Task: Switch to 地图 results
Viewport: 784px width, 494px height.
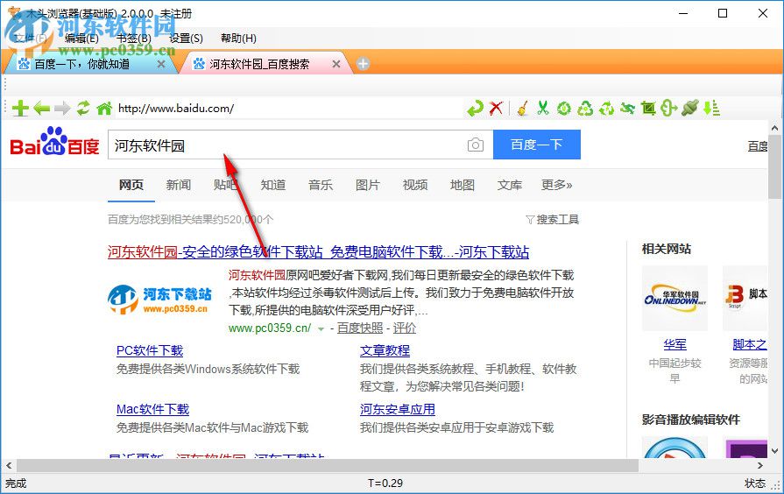Action: pos(462,185)
